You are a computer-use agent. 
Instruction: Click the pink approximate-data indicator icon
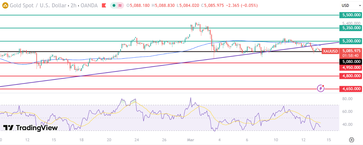click(x=120, y=5)
